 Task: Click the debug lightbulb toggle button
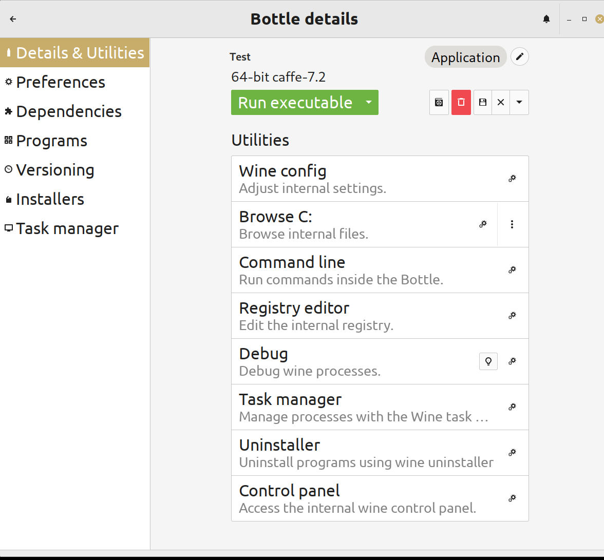pos(488,361)
